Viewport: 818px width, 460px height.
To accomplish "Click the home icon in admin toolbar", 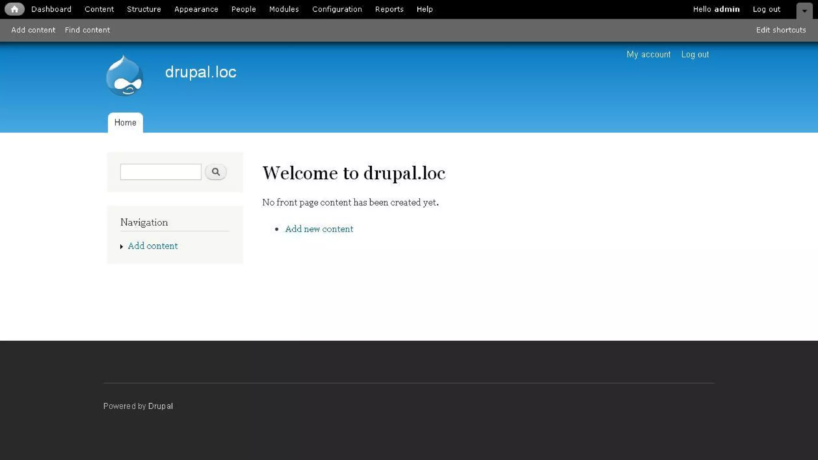I will click(x=14, y=9).
